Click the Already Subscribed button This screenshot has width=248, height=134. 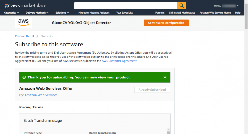(x=152, y=90)
